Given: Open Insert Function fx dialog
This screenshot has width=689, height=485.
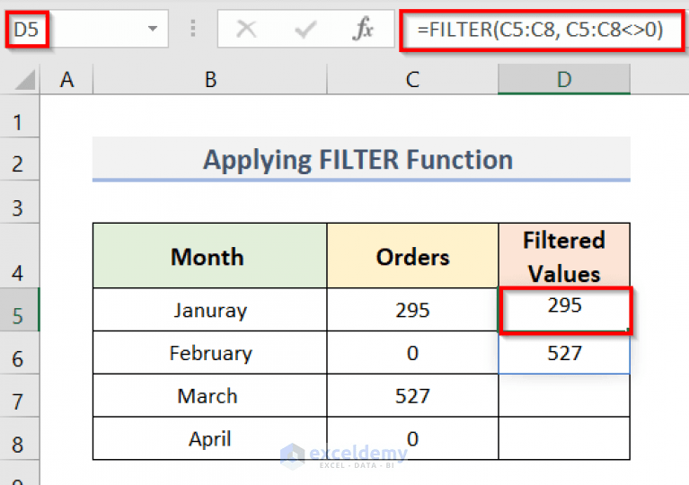Looking at the screenshot, I should (x=363, y=29).
